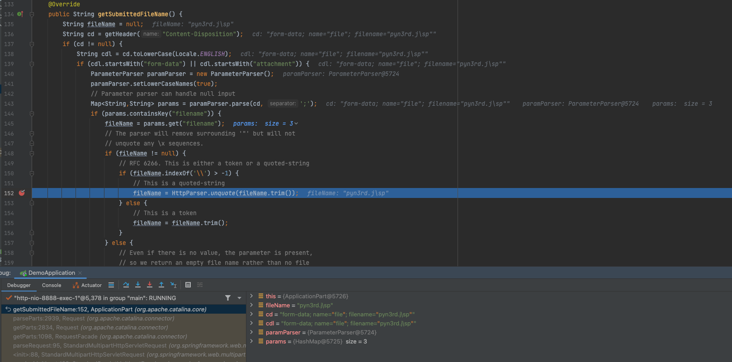Open the Actuator tab

coord(87,285)
